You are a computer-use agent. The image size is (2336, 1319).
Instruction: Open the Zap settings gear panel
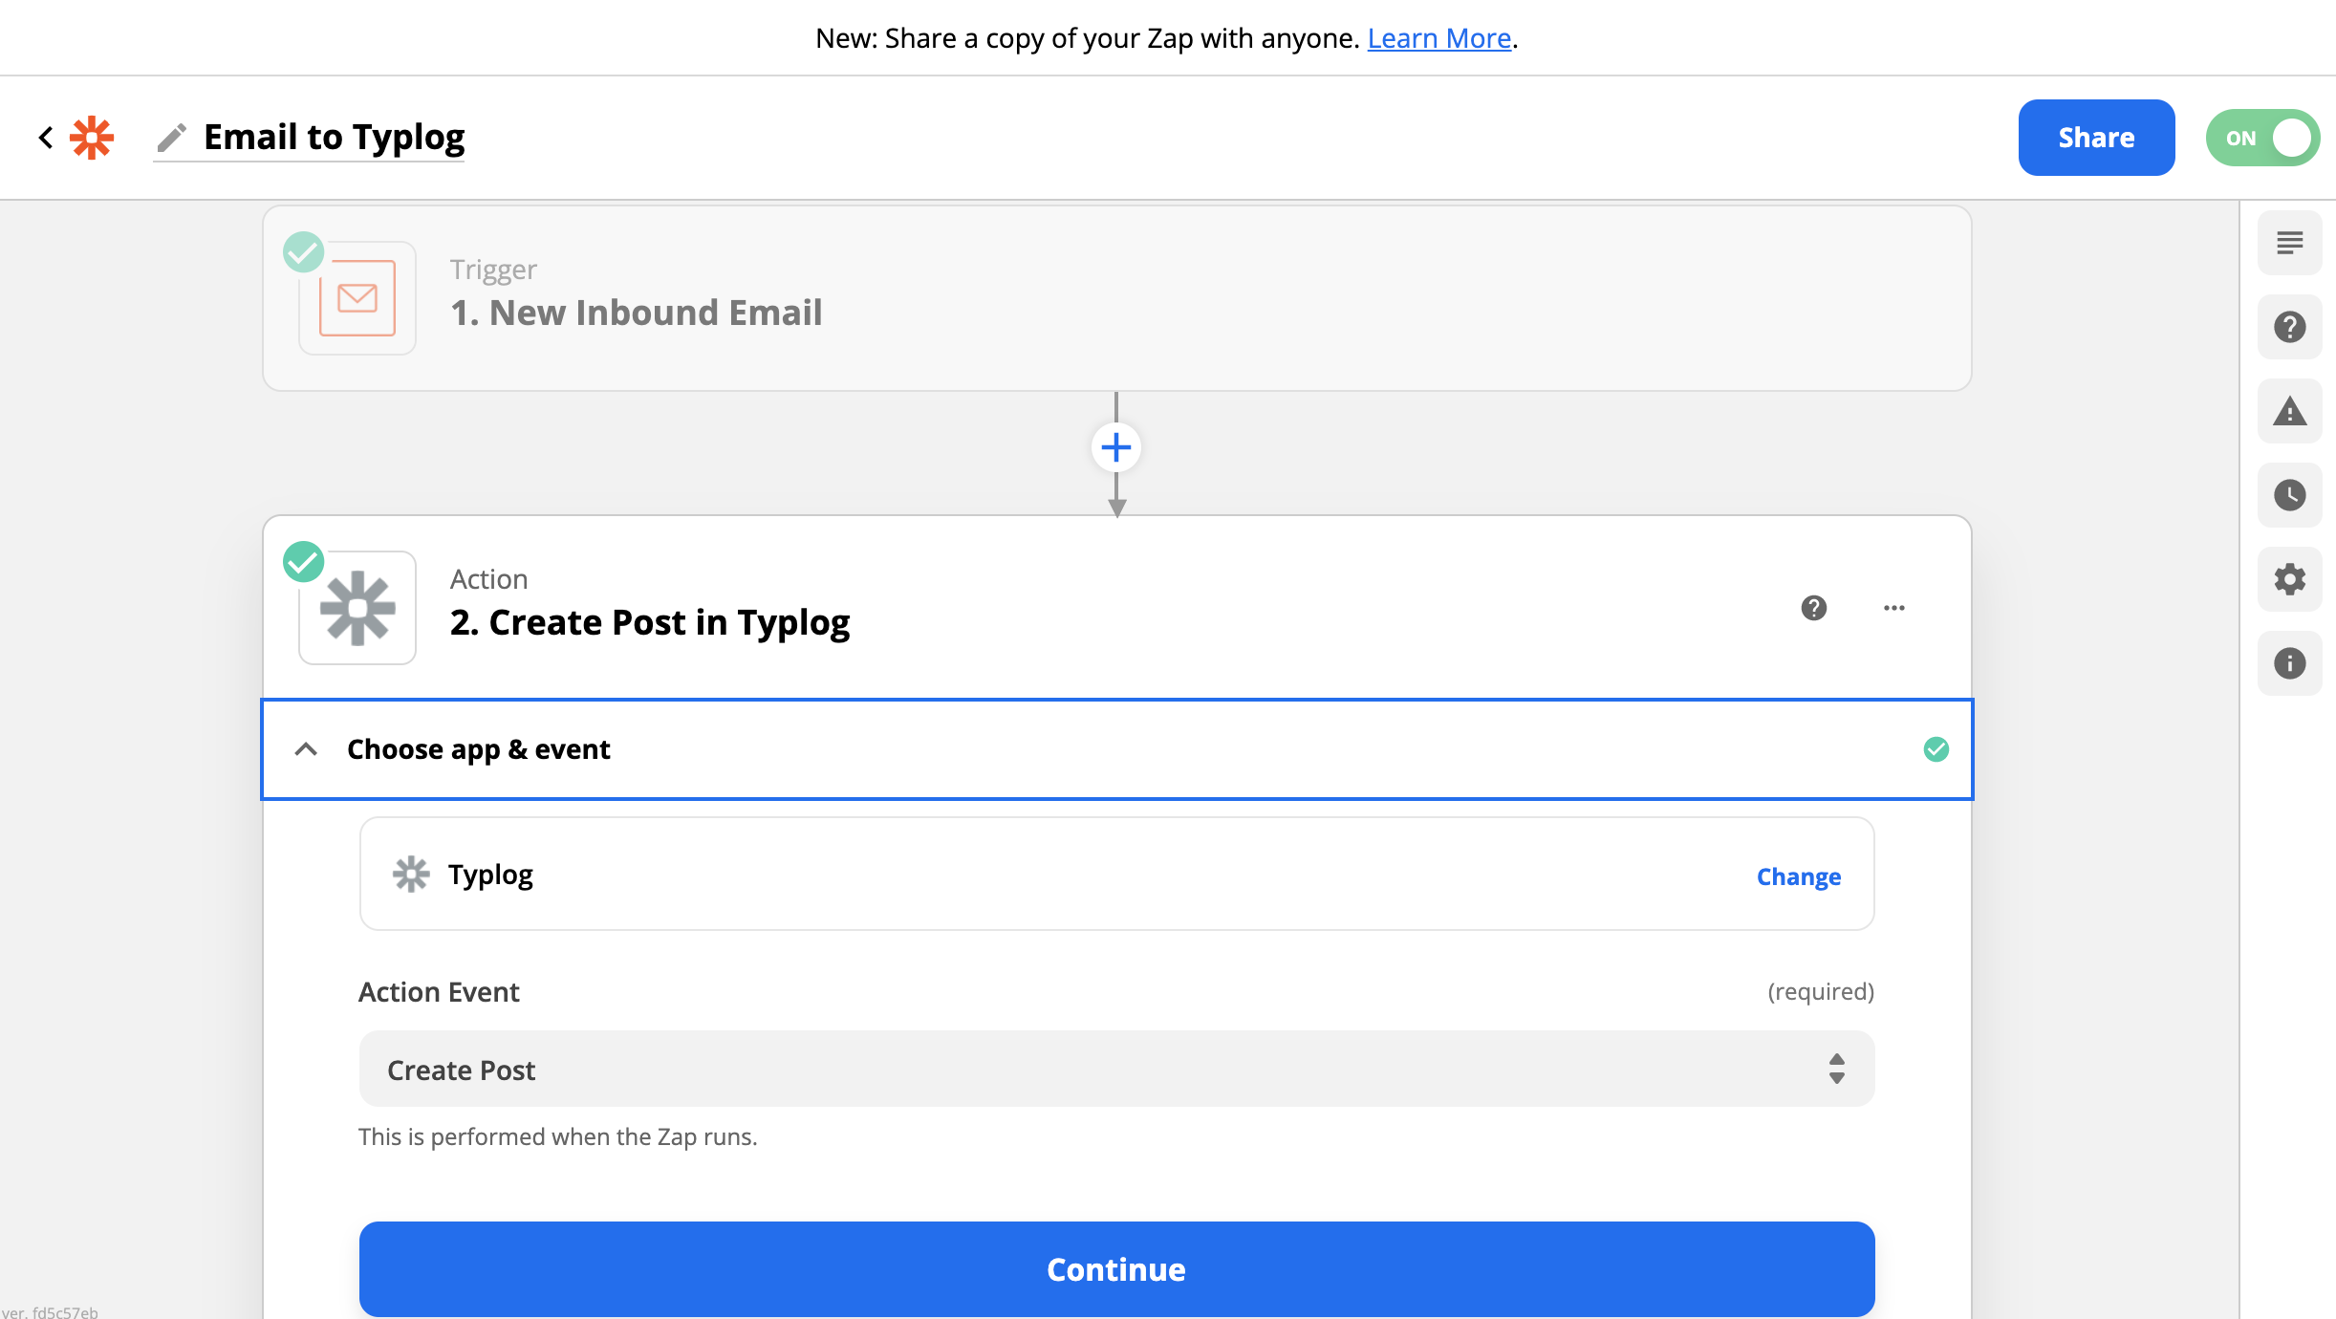click(x=2289, y=579)
